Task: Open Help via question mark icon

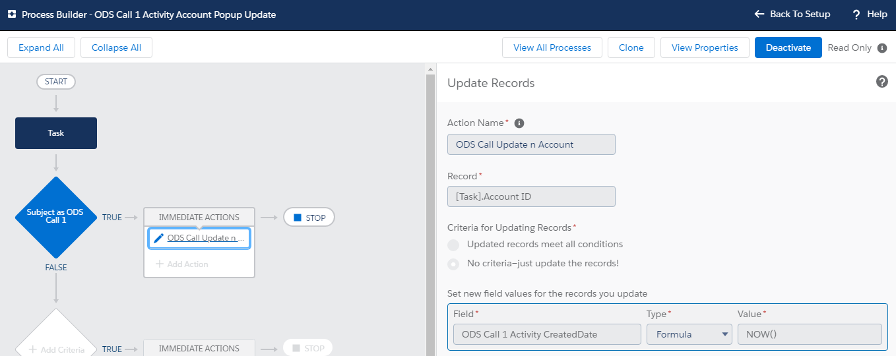Action: tap(856, 15)
